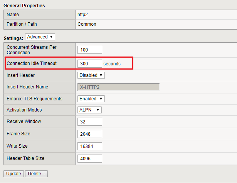
Task: Click the General Properties heading
Action: pos(24,6)
